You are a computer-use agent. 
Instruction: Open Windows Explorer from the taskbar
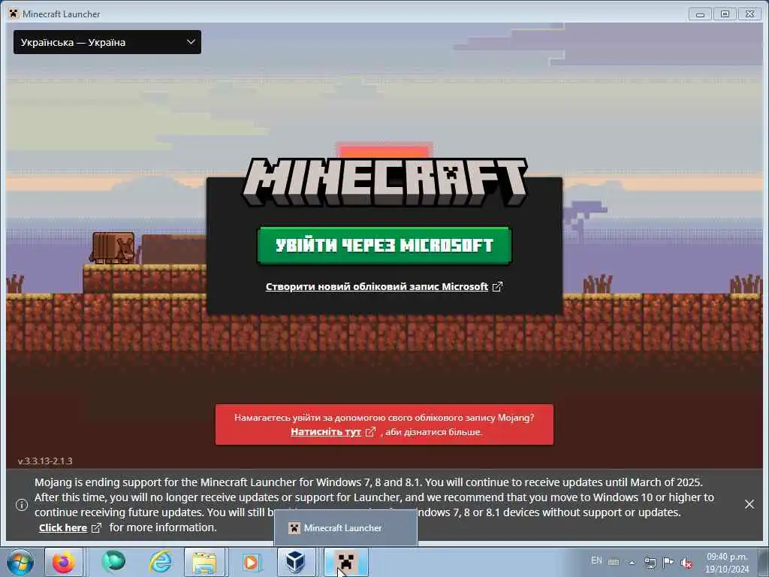pyautogui.click(x=204, y=562)
